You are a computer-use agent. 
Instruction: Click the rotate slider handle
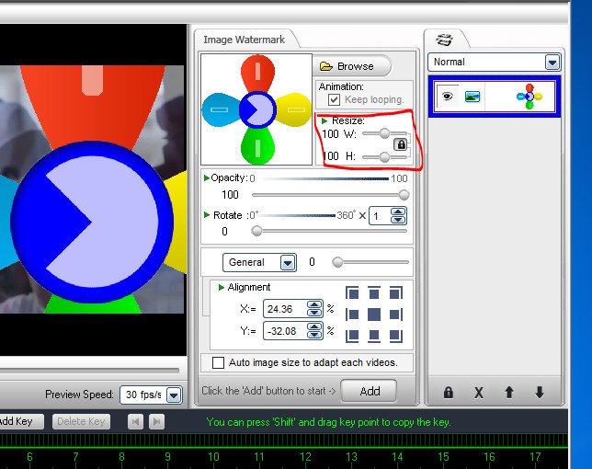[256, 231]
